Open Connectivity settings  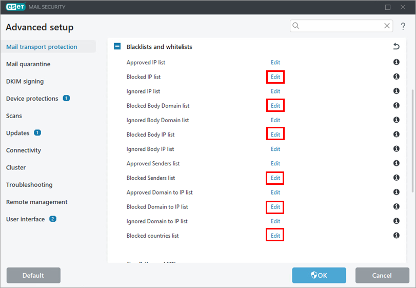point(24,150)
